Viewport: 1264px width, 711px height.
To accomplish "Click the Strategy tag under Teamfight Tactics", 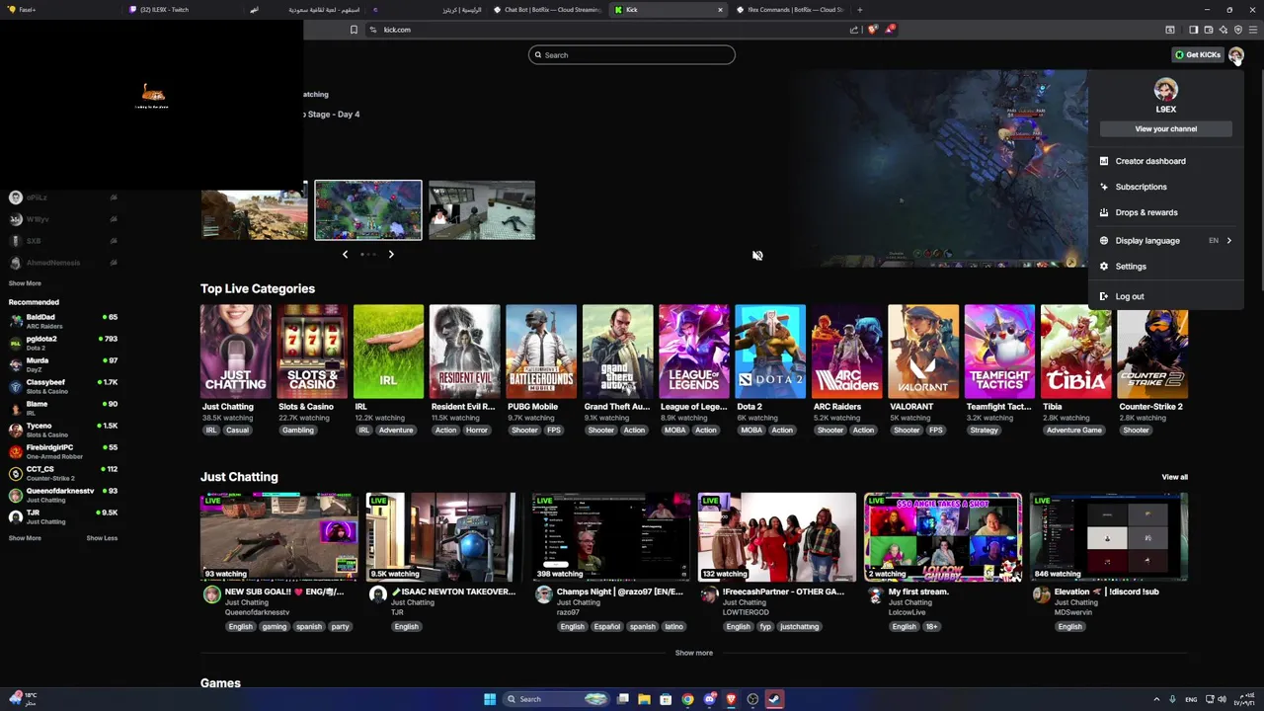I will [x=985, y=431].
